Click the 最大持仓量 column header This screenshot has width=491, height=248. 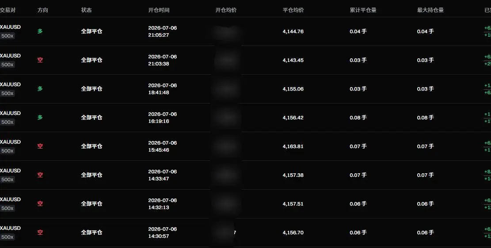click(x=430, y=10)
